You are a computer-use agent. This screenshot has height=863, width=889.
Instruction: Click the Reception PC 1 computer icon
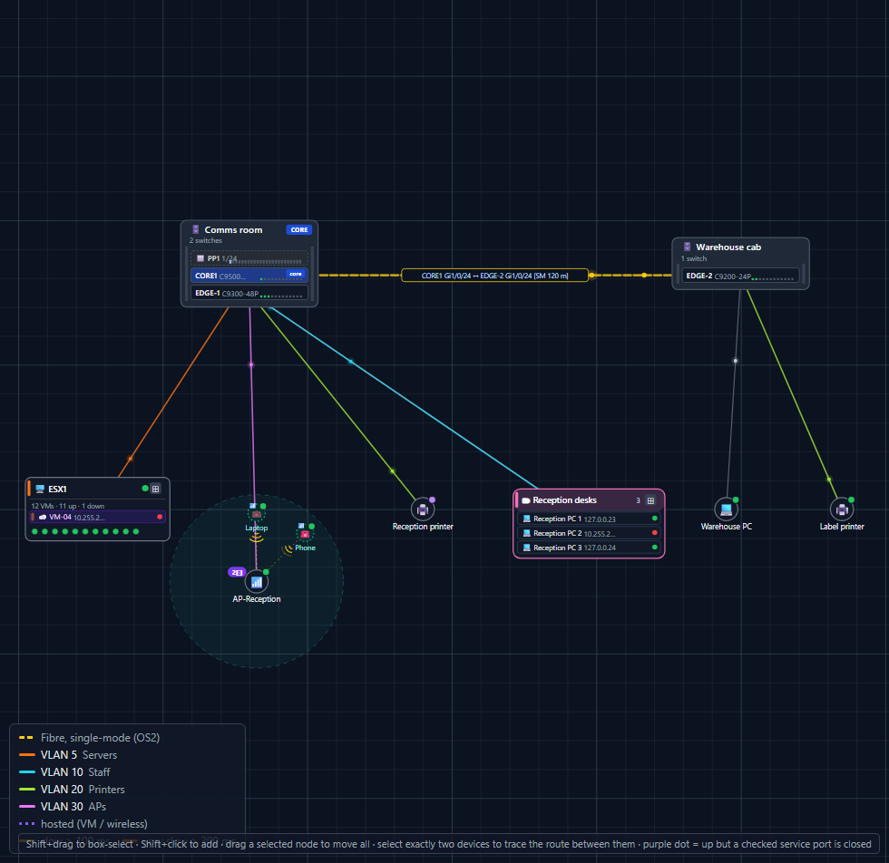[527, 519]
